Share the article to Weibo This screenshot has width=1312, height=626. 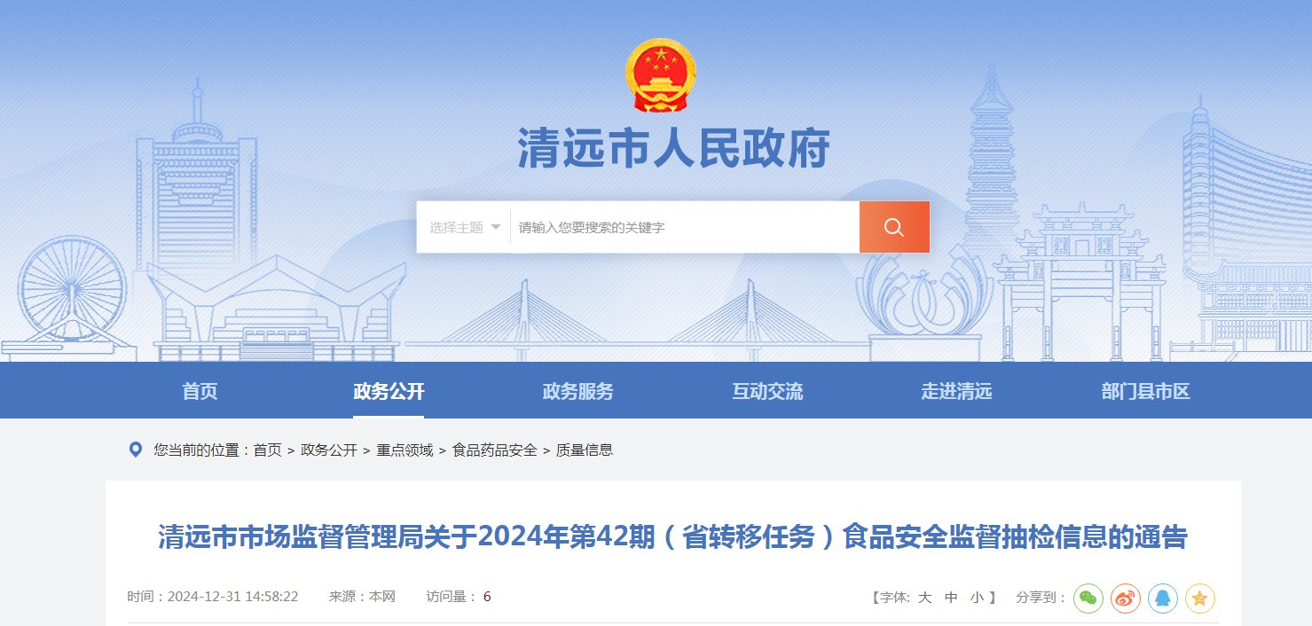[1126, 598]
